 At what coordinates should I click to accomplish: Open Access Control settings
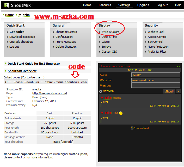click(157, 37)
